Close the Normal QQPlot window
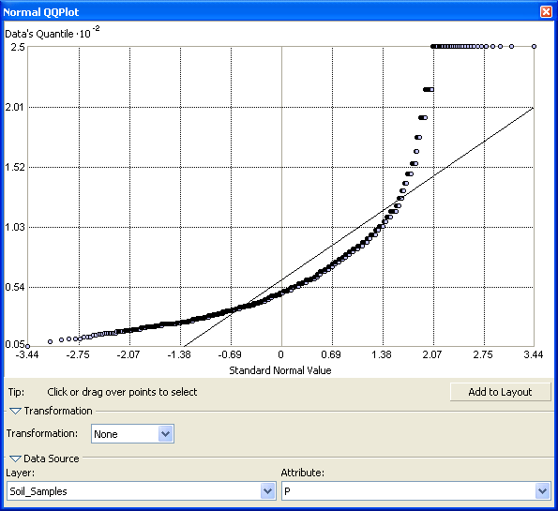The width and height of the screenshot is (558, 511). point(546,12)
